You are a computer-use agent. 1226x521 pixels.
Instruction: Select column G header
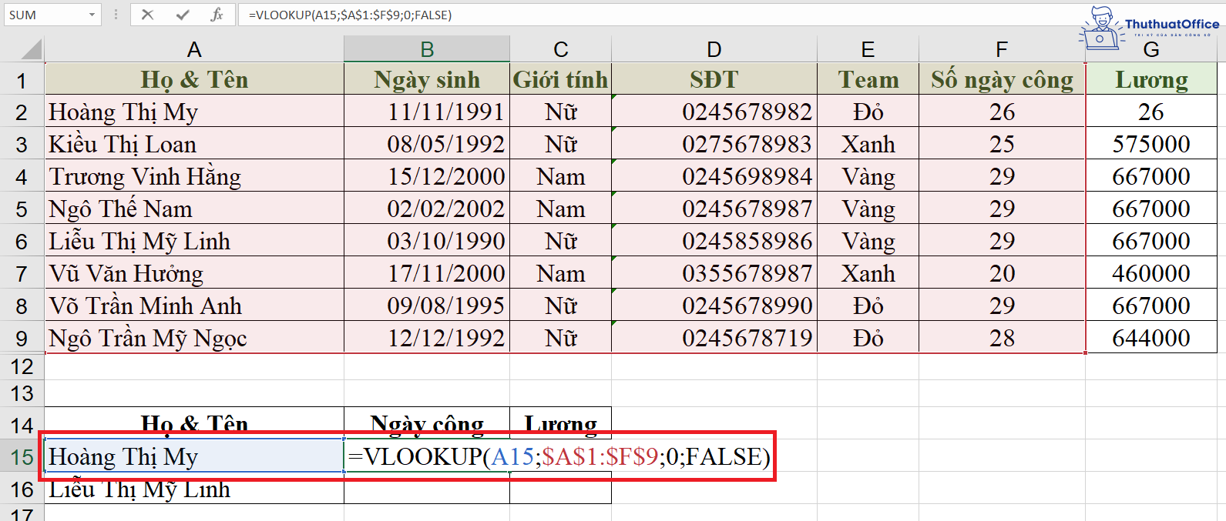1151,50
